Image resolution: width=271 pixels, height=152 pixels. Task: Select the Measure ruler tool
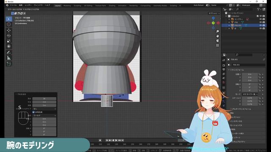coord(9,58)
